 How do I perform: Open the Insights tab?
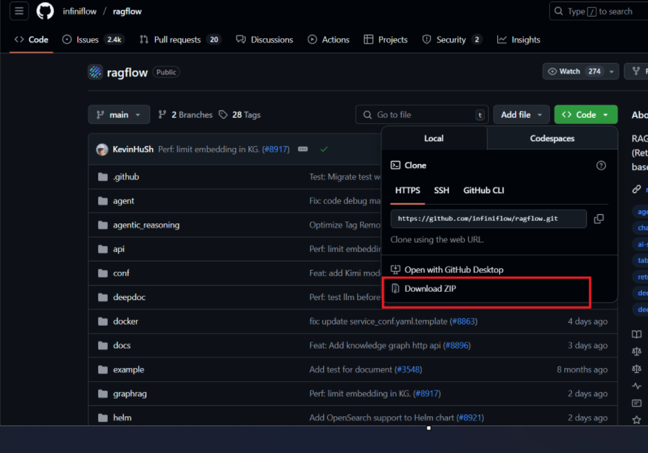point(519,39)
